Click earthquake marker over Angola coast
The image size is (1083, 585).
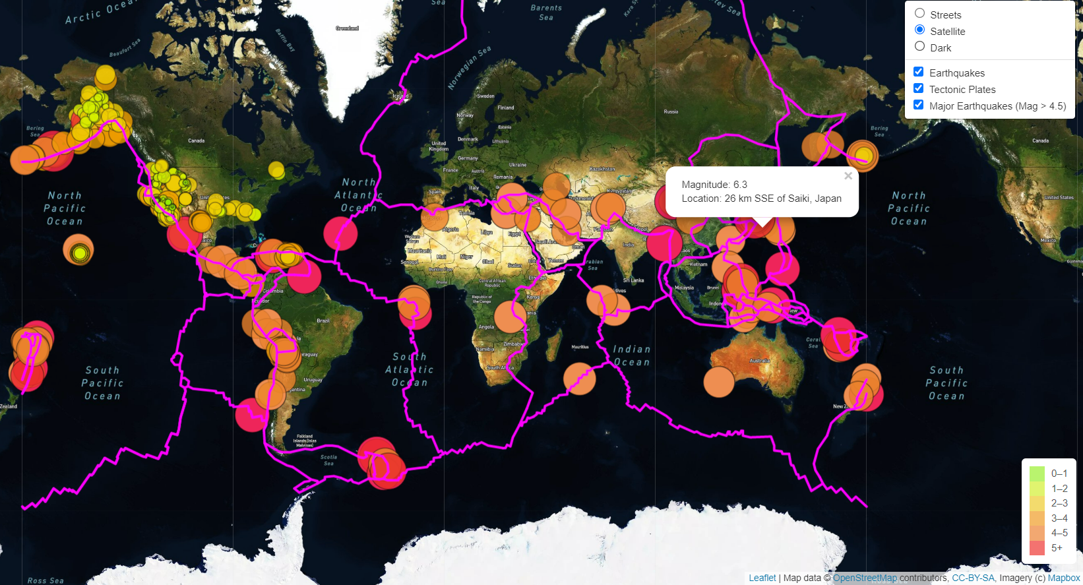510,317
